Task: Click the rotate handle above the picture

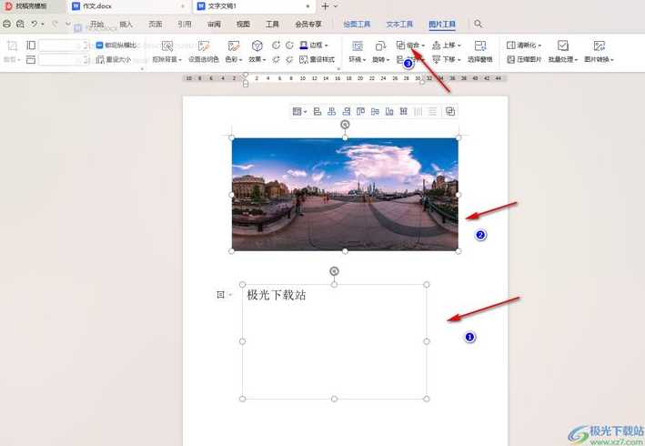Action: click(x=345, y=125)
